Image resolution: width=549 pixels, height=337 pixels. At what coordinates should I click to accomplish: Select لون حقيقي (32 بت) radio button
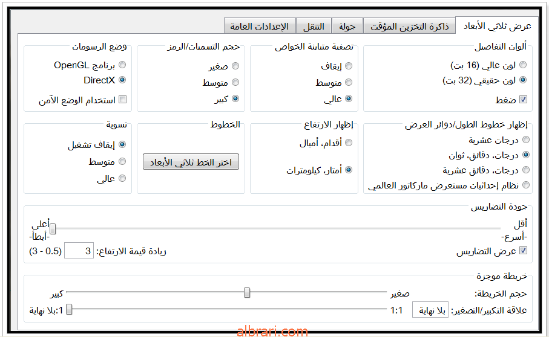(523, 80)
